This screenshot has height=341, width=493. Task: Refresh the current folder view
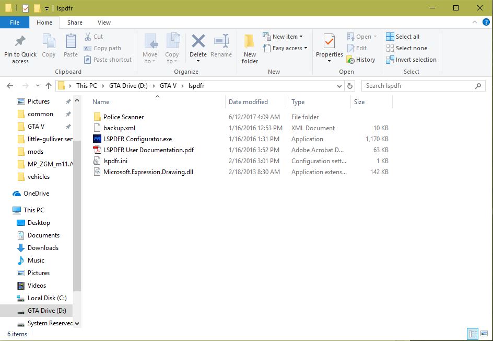(x=350, y=86)
